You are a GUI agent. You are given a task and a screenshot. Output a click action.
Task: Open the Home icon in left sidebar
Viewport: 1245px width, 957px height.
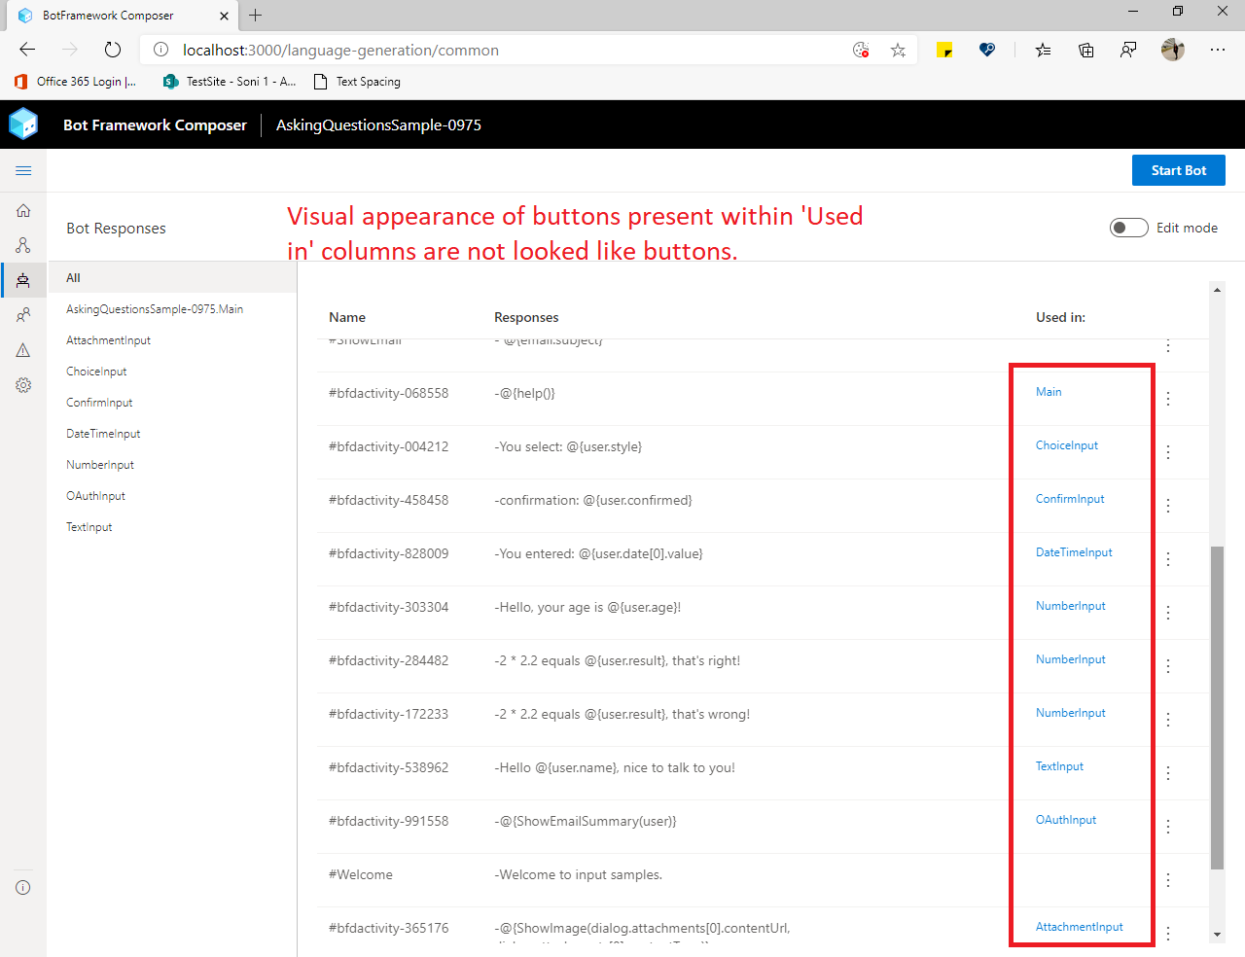click(x=23, y=210)
